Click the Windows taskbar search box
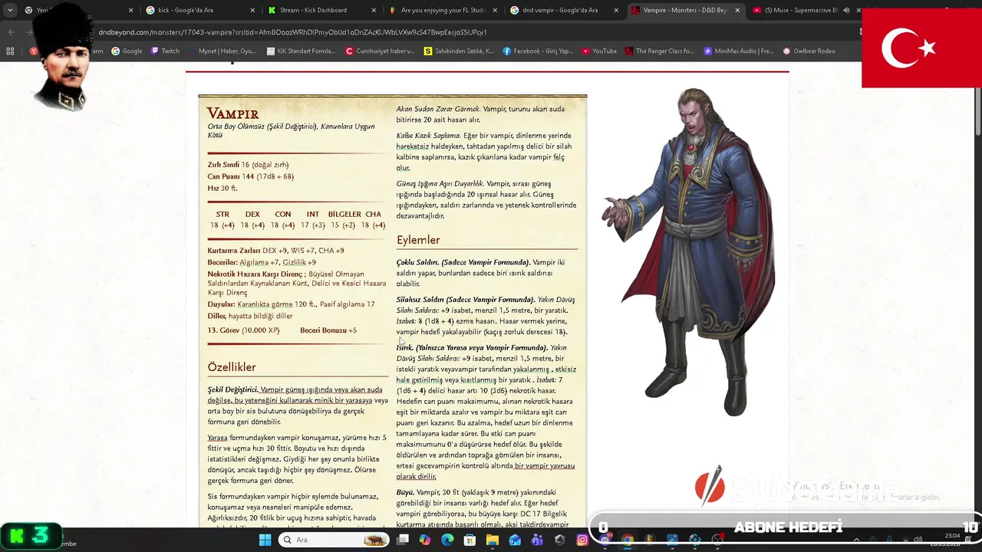 [x=332, y=540]
